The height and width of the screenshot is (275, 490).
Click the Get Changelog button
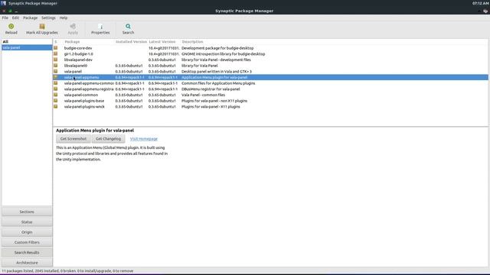(x=109, y=139)
